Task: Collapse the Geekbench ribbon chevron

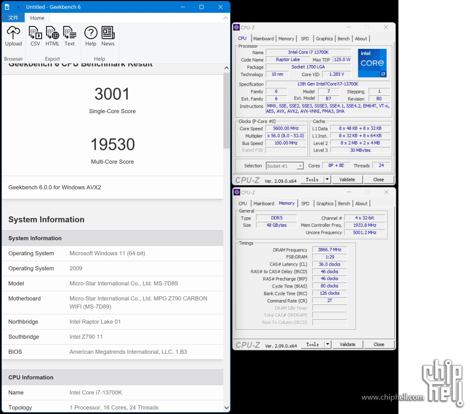Action: (225, 18)
